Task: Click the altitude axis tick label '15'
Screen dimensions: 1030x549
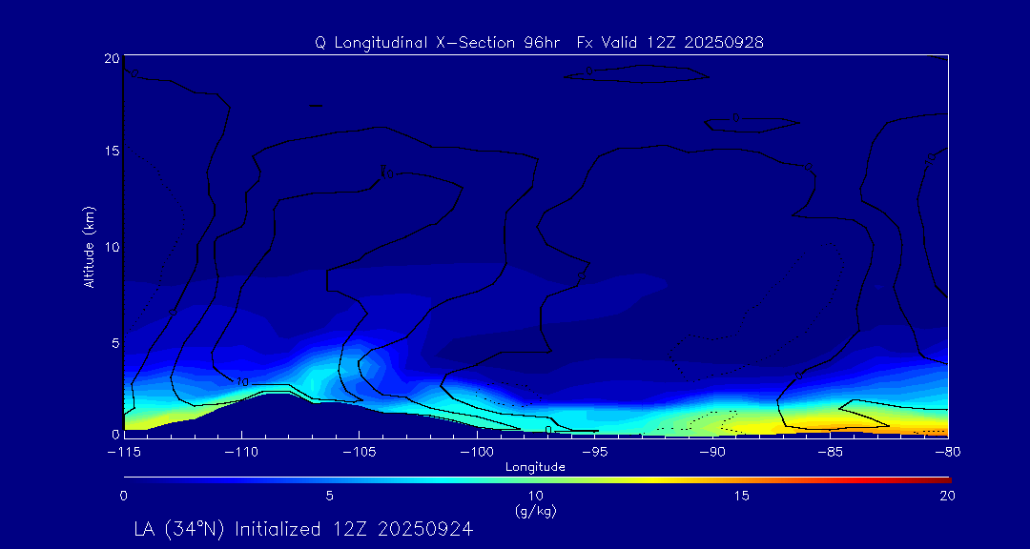Action: (x=113, y=151)
